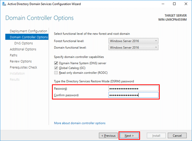
Task: Click the Next button
Action: point(129,136)
